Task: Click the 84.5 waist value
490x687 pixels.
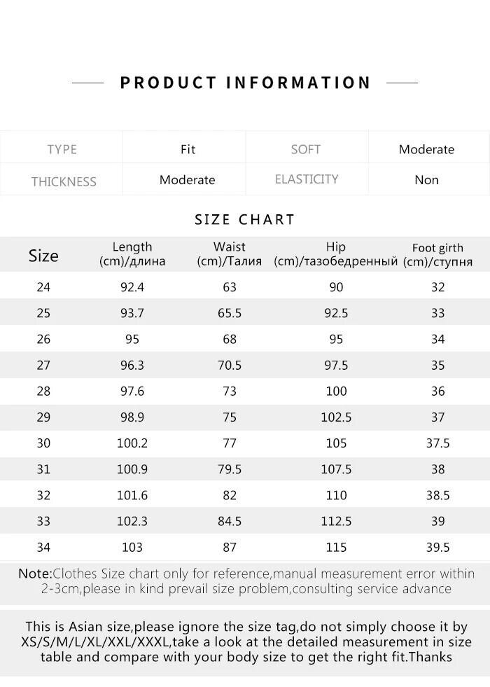Action: pos(230,521)
